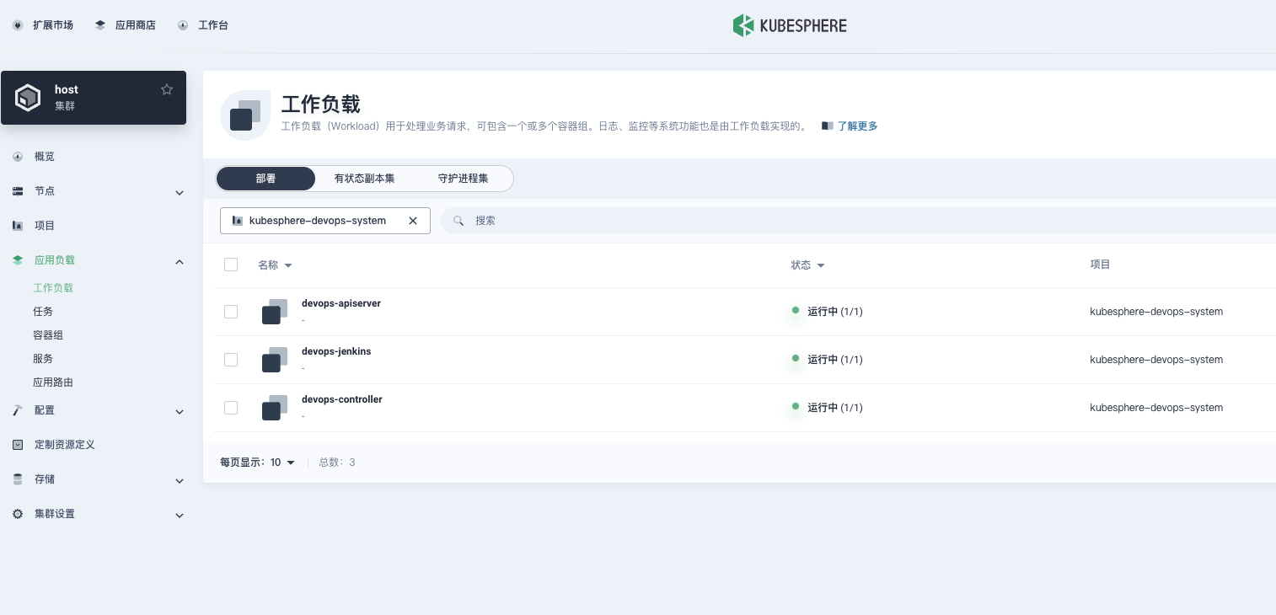
Task: Click the 集群设置 gear icon
Action: click(18, 514)
